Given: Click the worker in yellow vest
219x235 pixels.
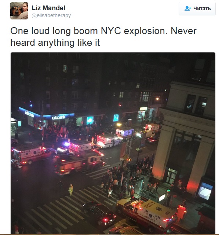Looking at the screenshot, I should click(71, 190).
